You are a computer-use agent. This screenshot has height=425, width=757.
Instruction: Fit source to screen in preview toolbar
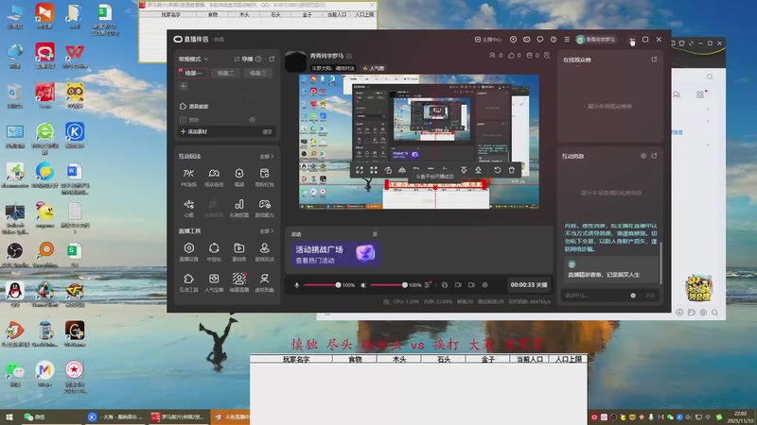pyautogui.click(x=360, y=170)
